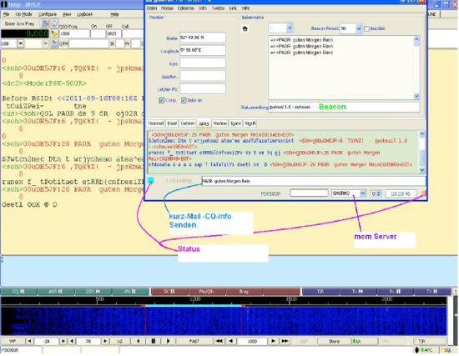The width and height of the screenshot is (459, 356).
Task: Click the red indicator beside the jpskmail clock
Action: (x=423, y=193)
